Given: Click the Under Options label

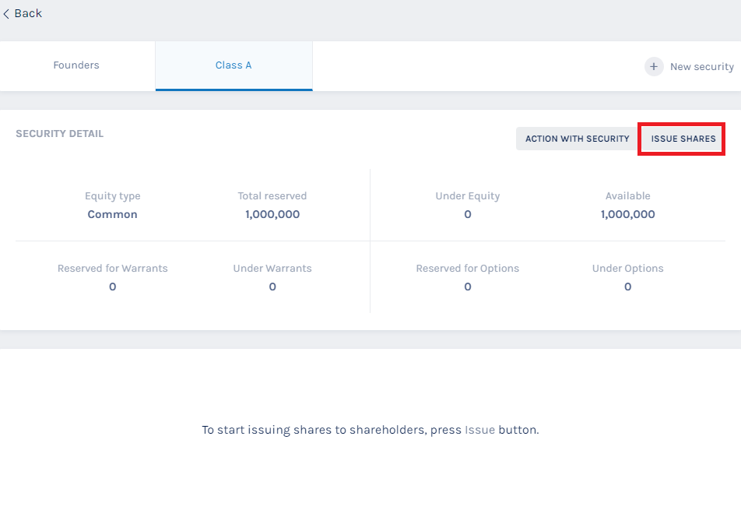Looking at the screenshot, I should (x=627, y=269).
